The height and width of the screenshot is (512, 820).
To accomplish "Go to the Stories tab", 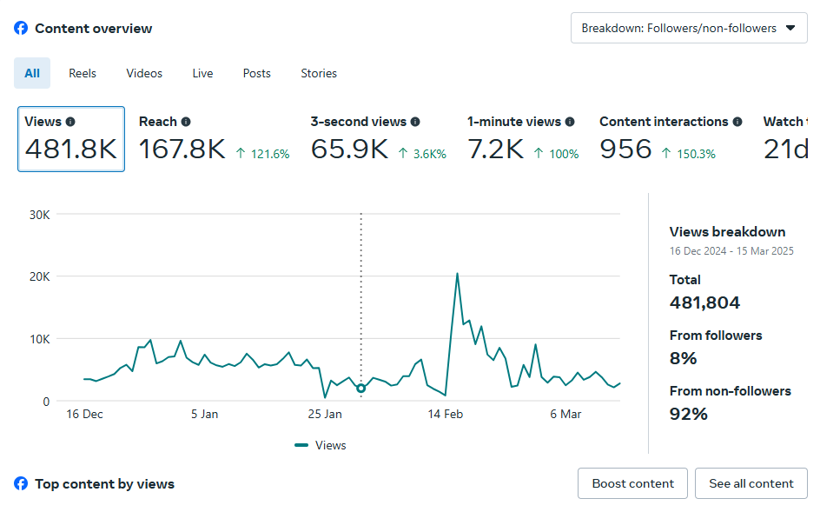I will click(319, 74).
